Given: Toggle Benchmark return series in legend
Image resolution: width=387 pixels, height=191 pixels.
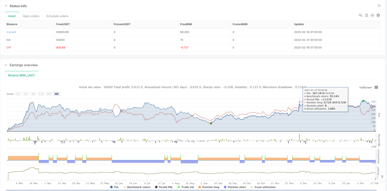Looking at the screenshot, I should click(x=136, y=187).
